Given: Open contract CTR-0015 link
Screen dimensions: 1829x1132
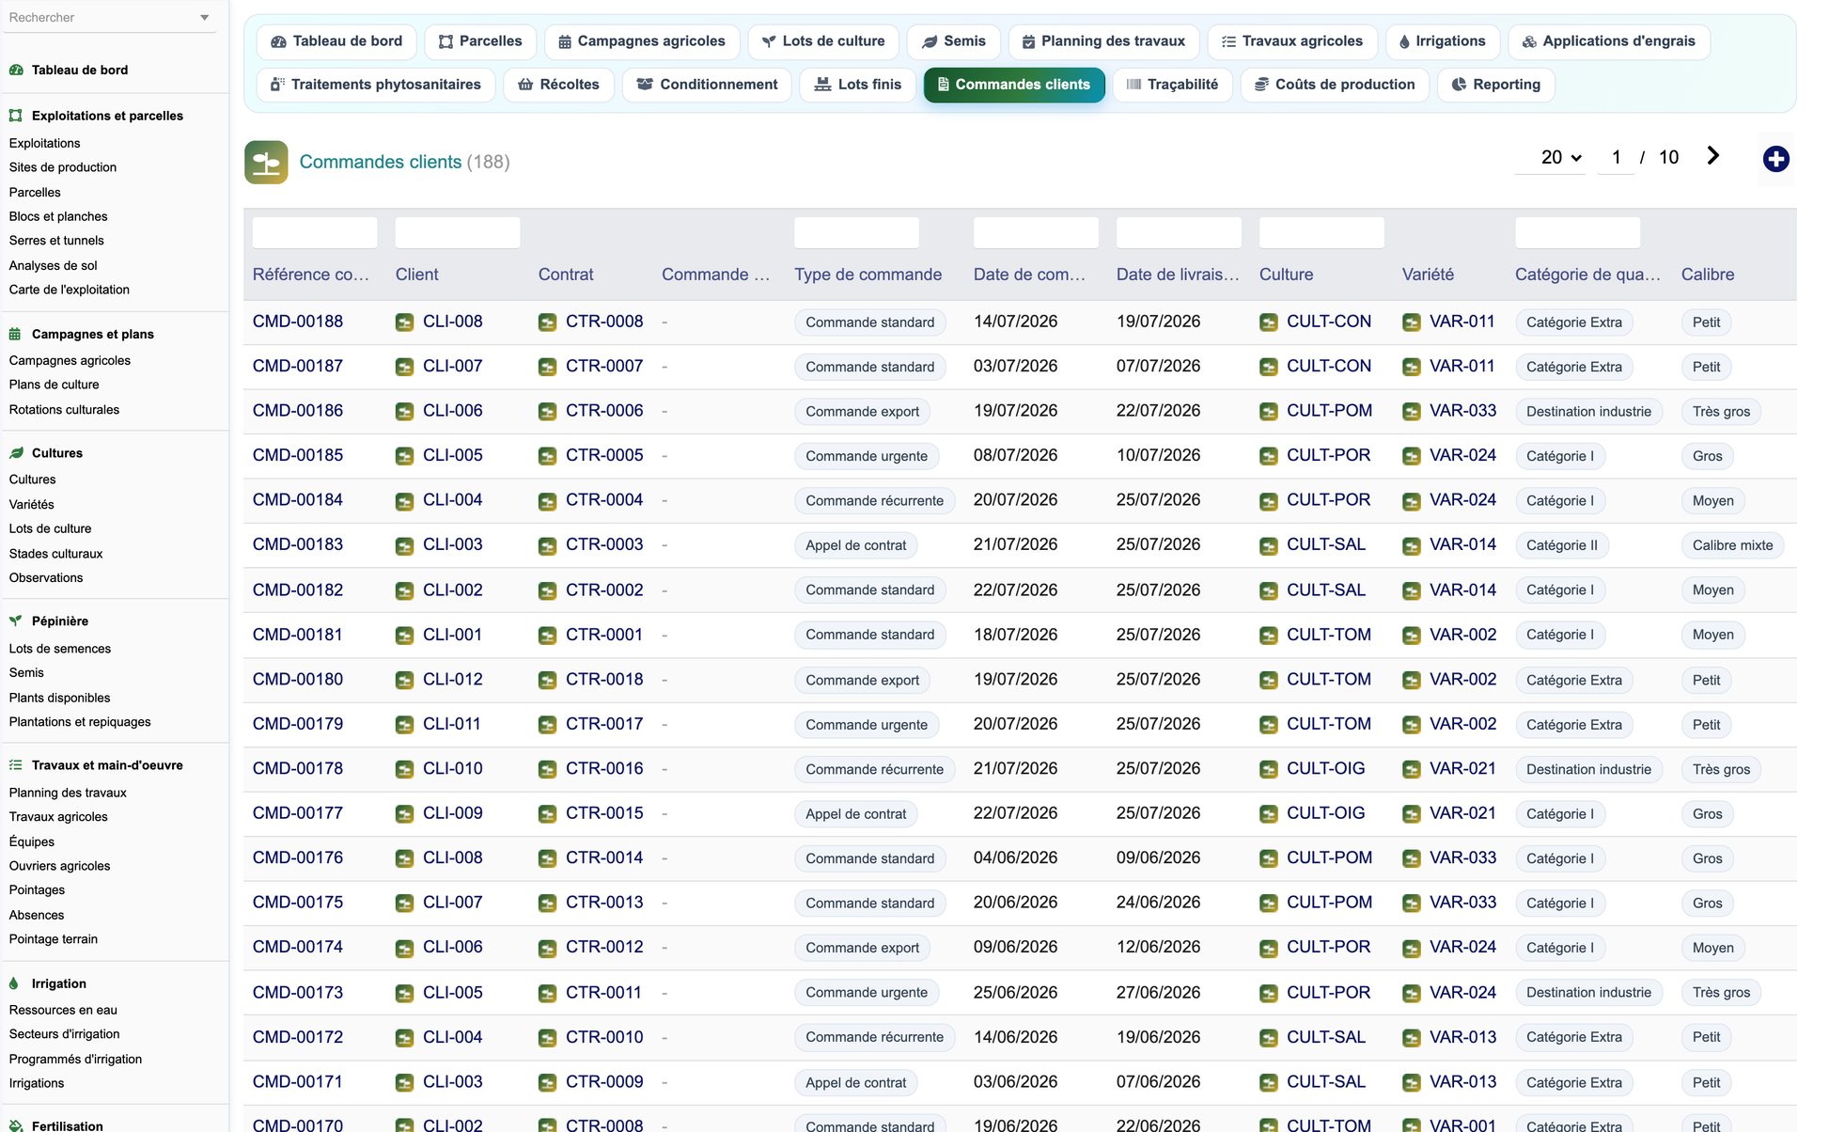Looking at the screenshot, I should tap(604, 813).
